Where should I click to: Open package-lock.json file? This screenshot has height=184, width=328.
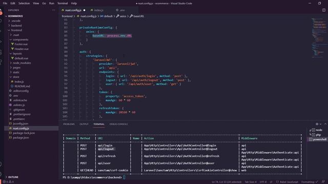(x=24, y=133)
